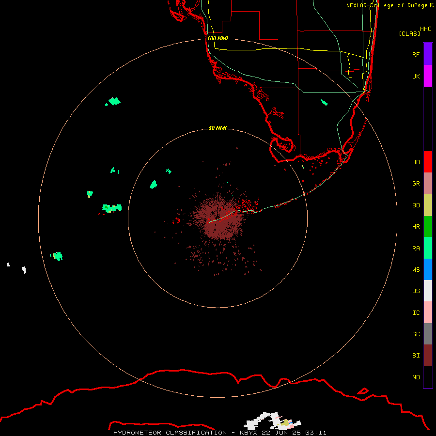Click the WS legend label
The image size is (436, 436).
coord(416,269)
